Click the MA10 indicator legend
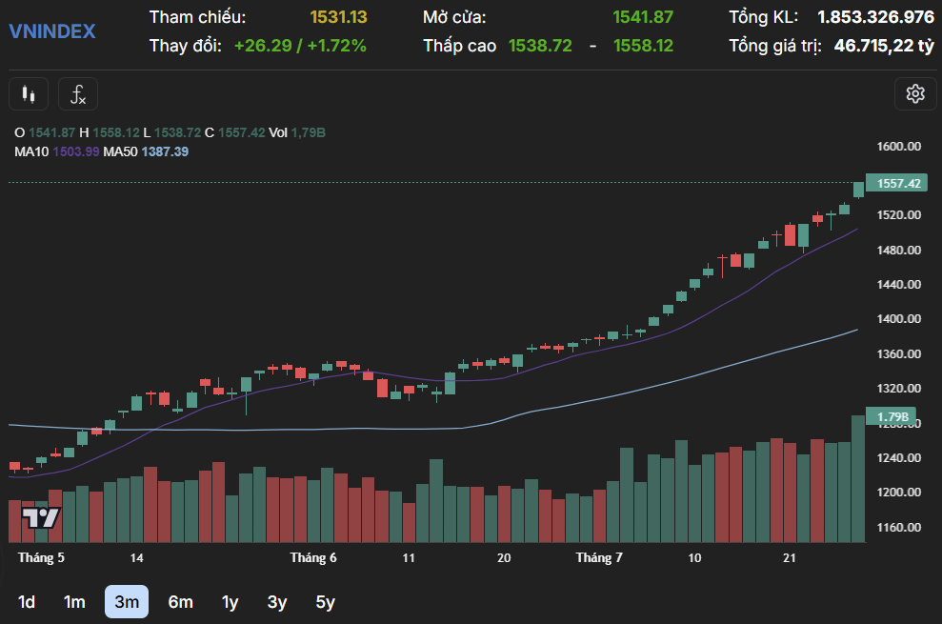 [56, 151]
